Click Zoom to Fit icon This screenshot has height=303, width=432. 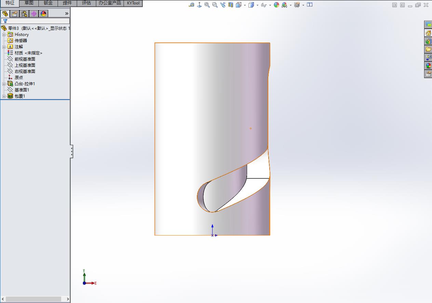point(207,5)
